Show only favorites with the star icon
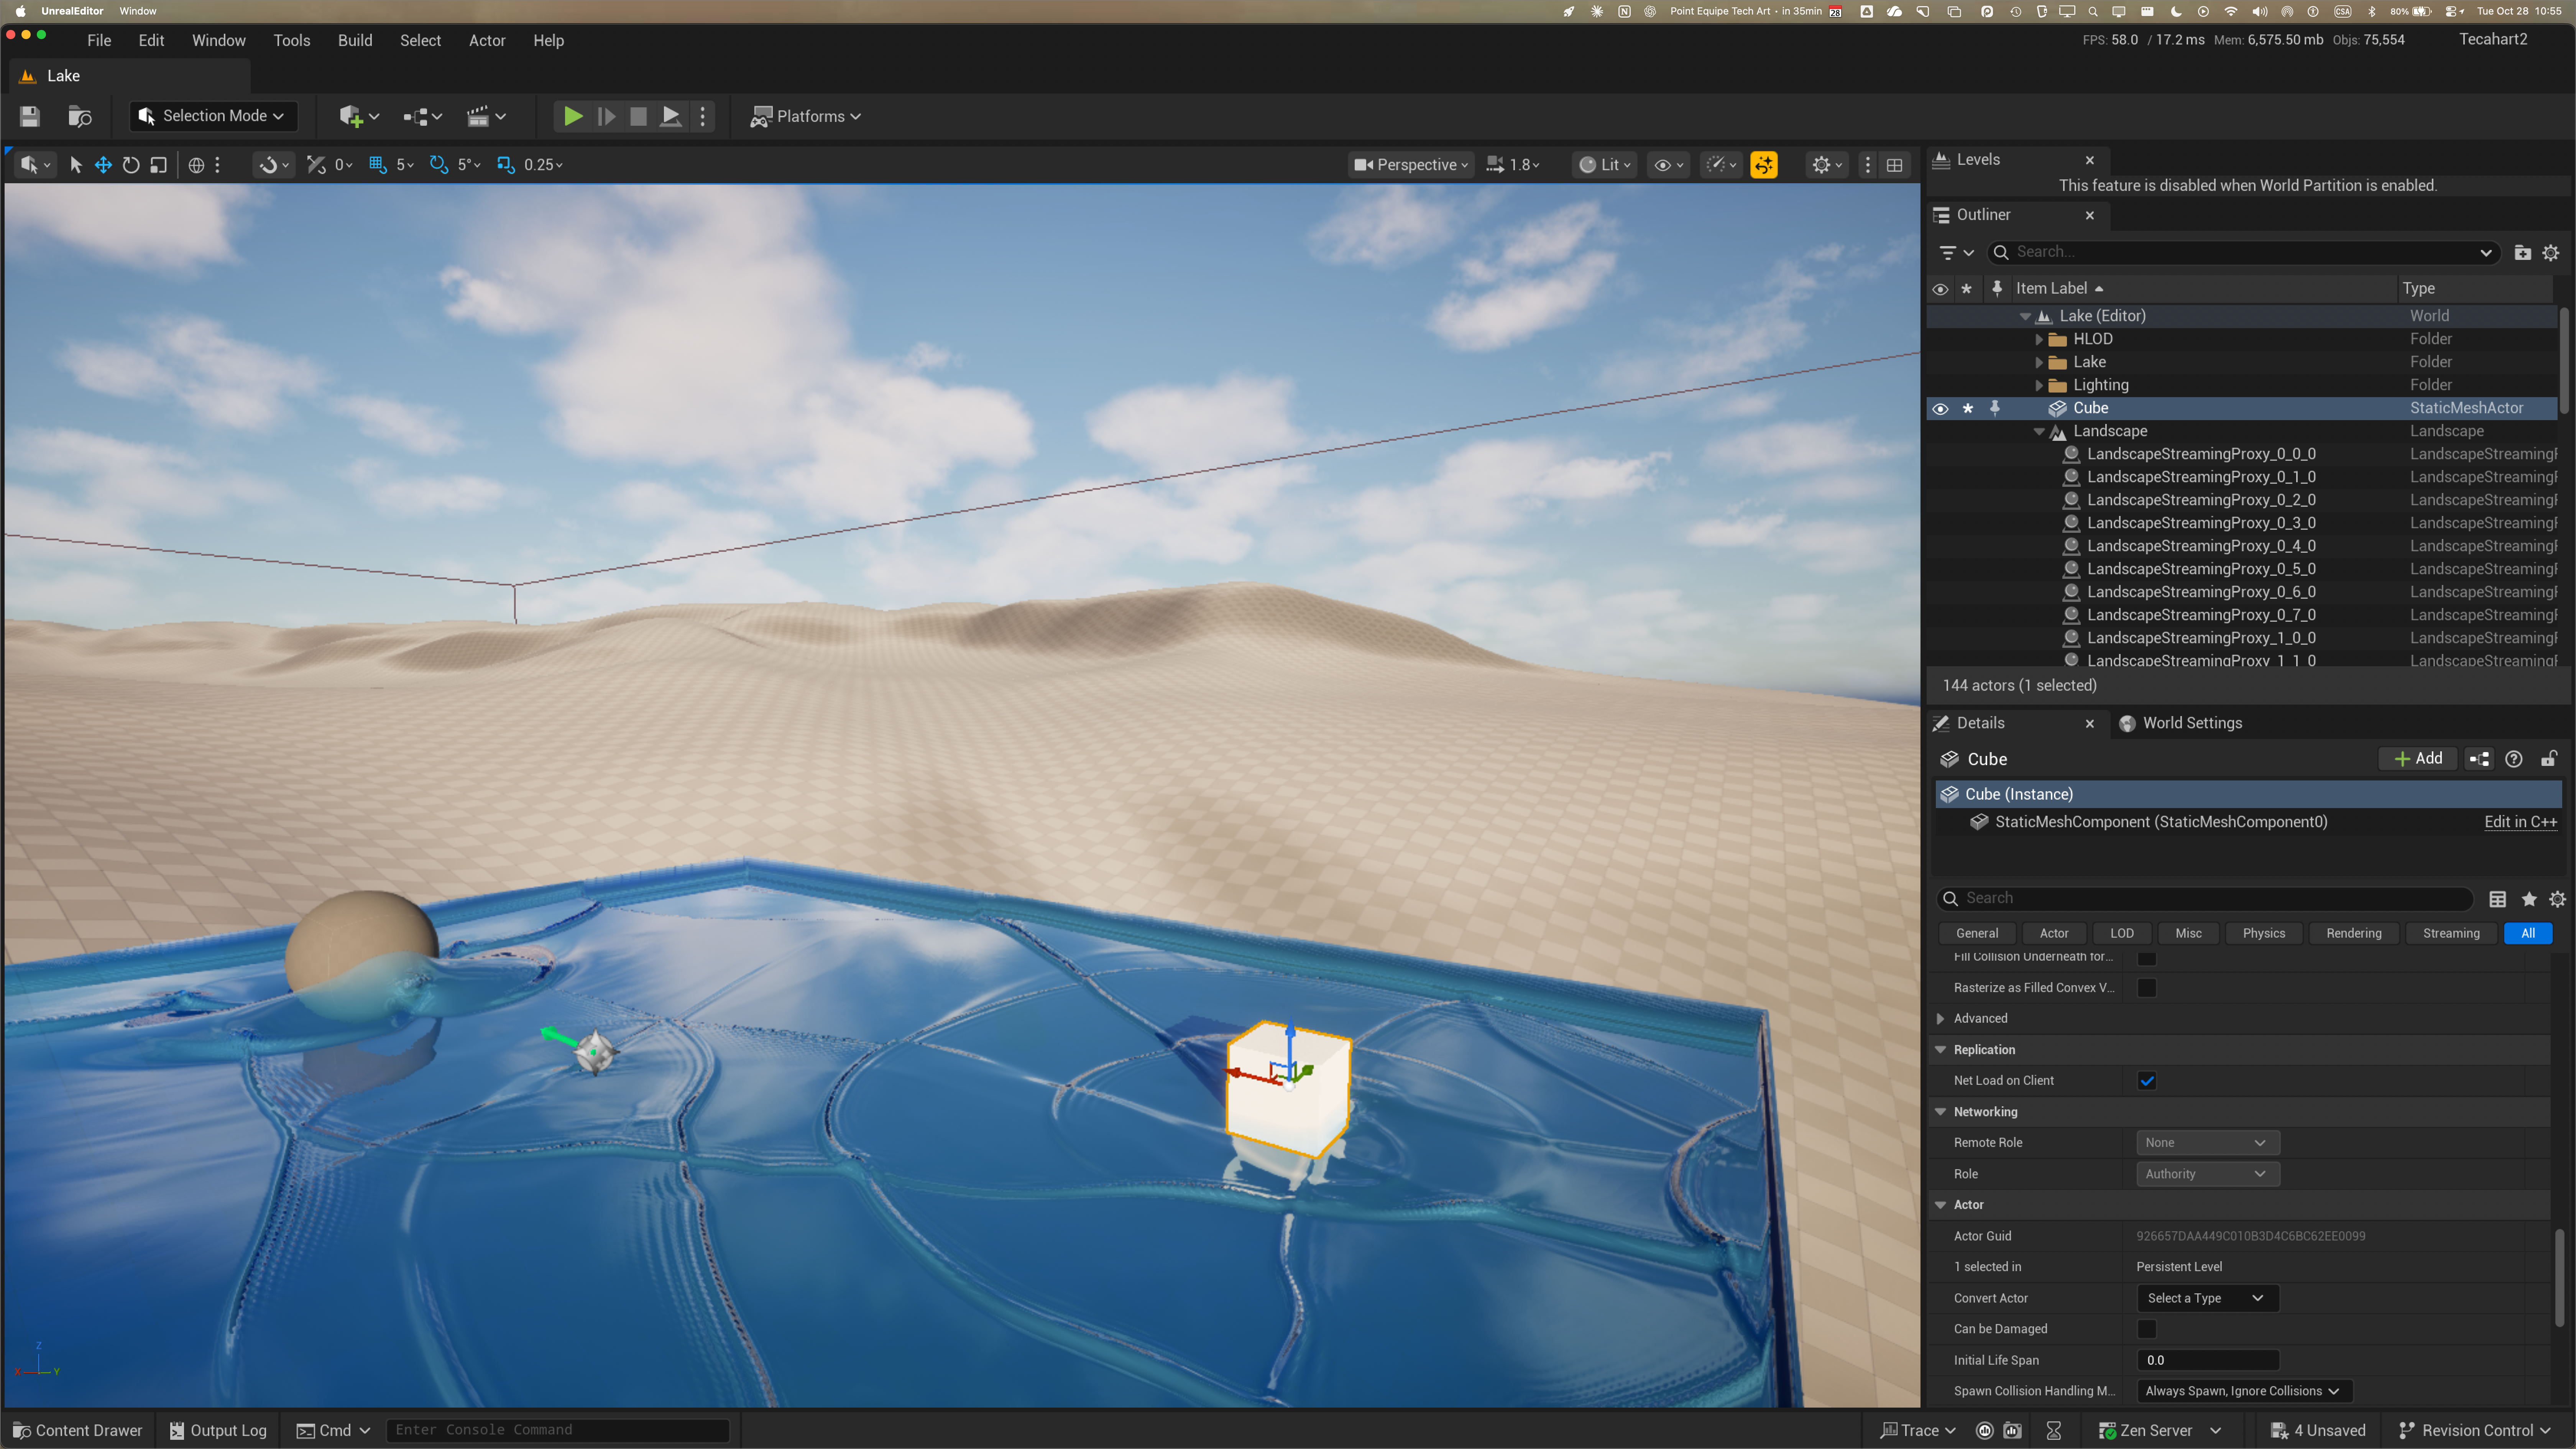This screenshot has height=1449, width=2576. tap(2529, 899)
